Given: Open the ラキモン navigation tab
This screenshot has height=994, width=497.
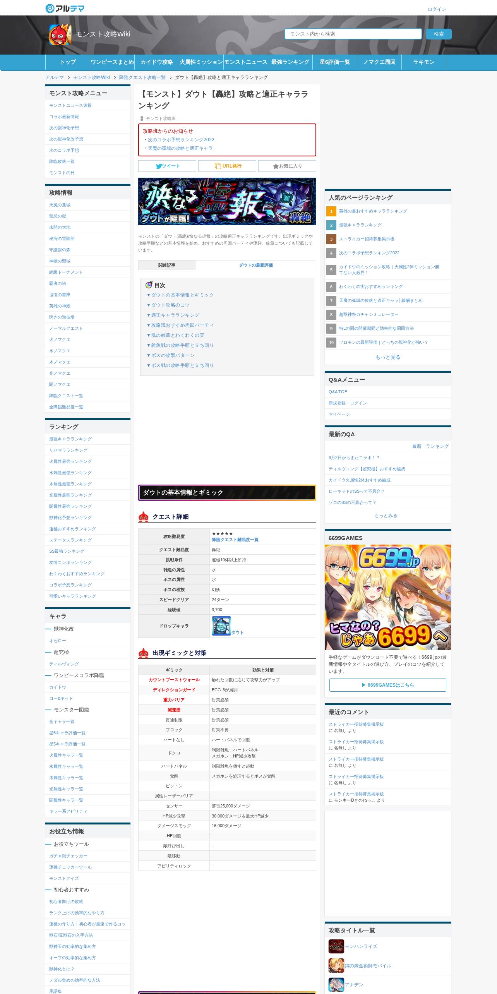Looking at the screenshot, I should pos(424,62).
